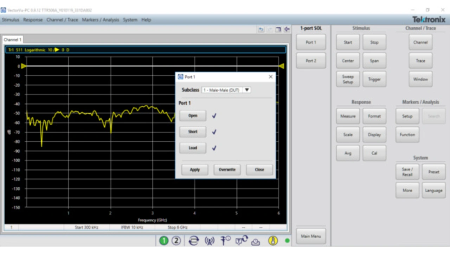450x253 pixels.
Task: Toggle the Short standard checkmark
Action: (x=214, y=132)
